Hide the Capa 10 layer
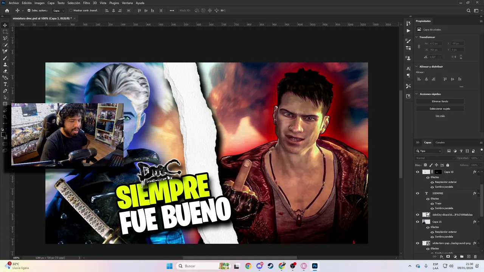This screenshot has height=272, width=484. click(417, 172)
